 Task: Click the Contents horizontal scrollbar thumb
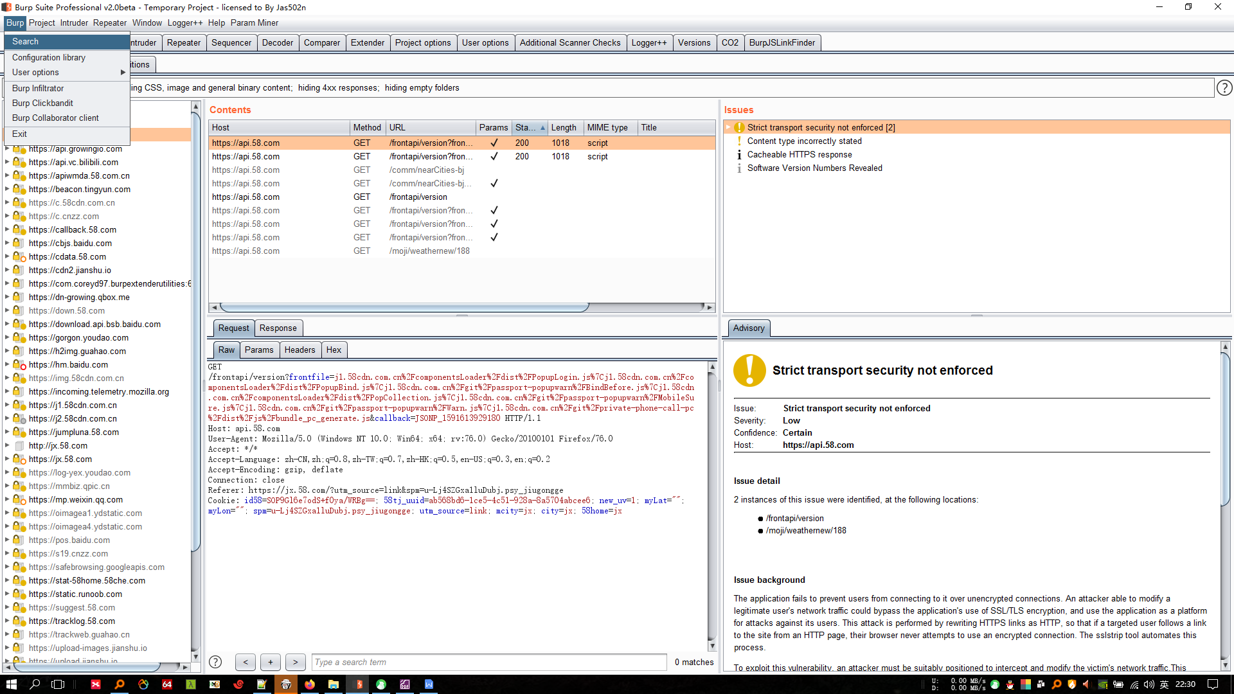404,308
